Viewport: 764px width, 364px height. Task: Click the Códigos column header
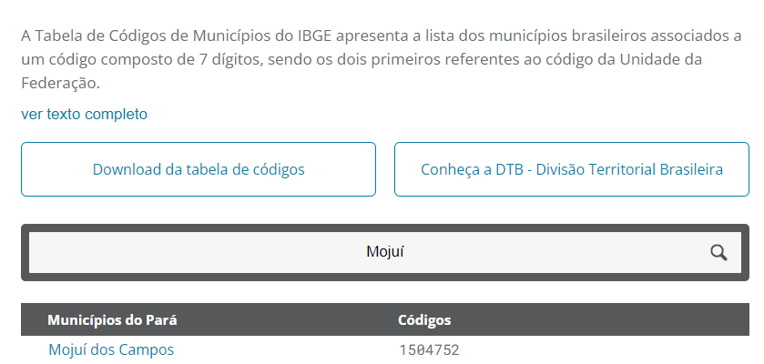[424, 320]
